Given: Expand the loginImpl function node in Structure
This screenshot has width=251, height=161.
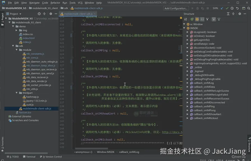Looking at the screenshot, I should pyautogui.click(x=188, y=63).
